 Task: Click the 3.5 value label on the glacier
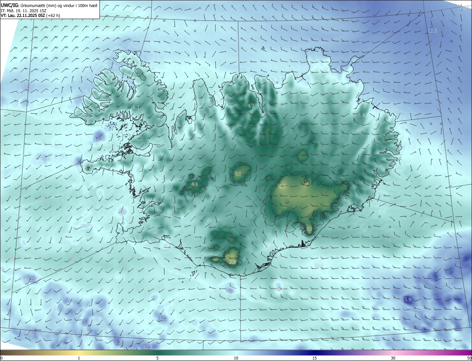pyautogui.click(x=238, y=173)
